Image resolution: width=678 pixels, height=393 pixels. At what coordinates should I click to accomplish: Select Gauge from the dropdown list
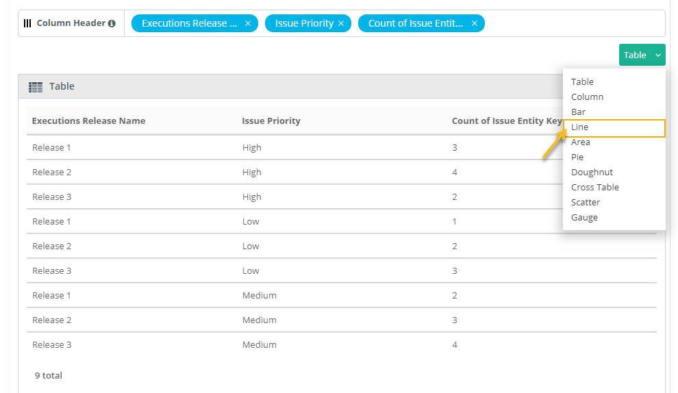[x=584, y=218]
